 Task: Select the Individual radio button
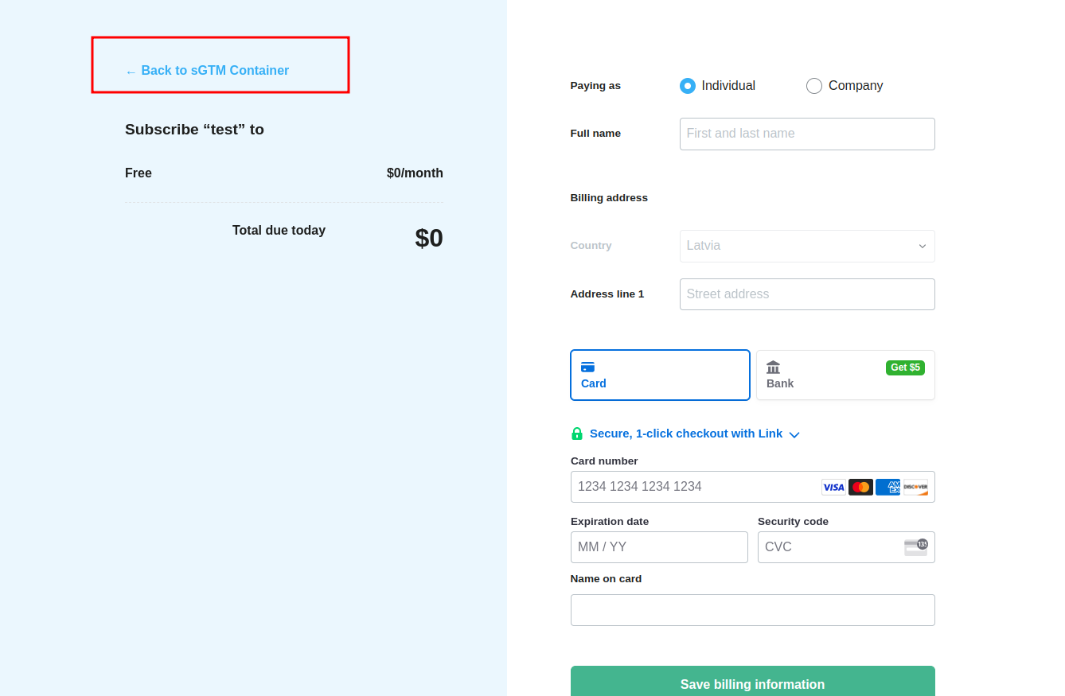pos(688,86)
